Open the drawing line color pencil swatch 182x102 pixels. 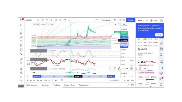pos(119,69)
